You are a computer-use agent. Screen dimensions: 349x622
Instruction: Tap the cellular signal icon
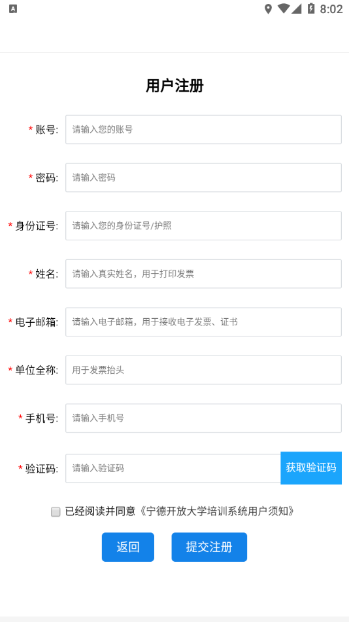coord(296,9)
